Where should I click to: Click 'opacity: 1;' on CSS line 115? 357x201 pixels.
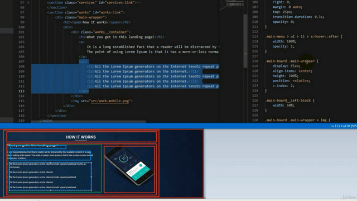[x=283, y=46]
